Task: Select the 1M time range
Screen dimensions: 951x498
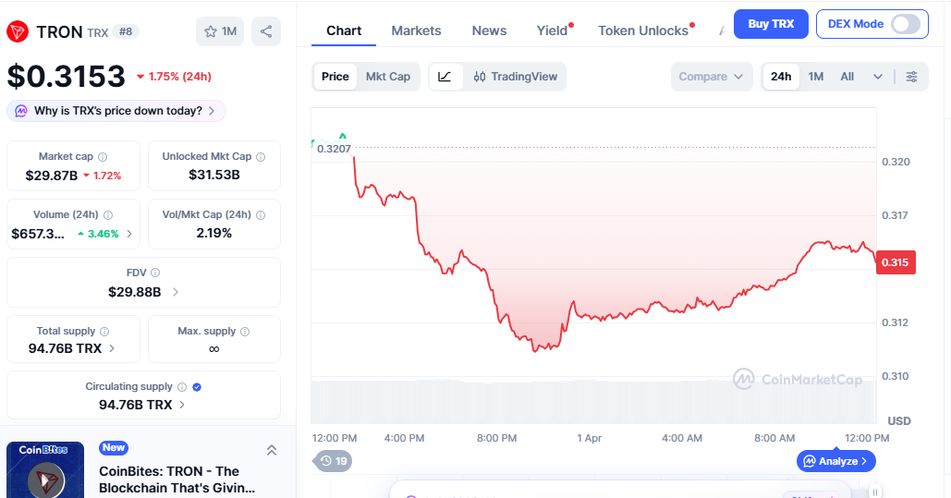Action: pos(816,77)
